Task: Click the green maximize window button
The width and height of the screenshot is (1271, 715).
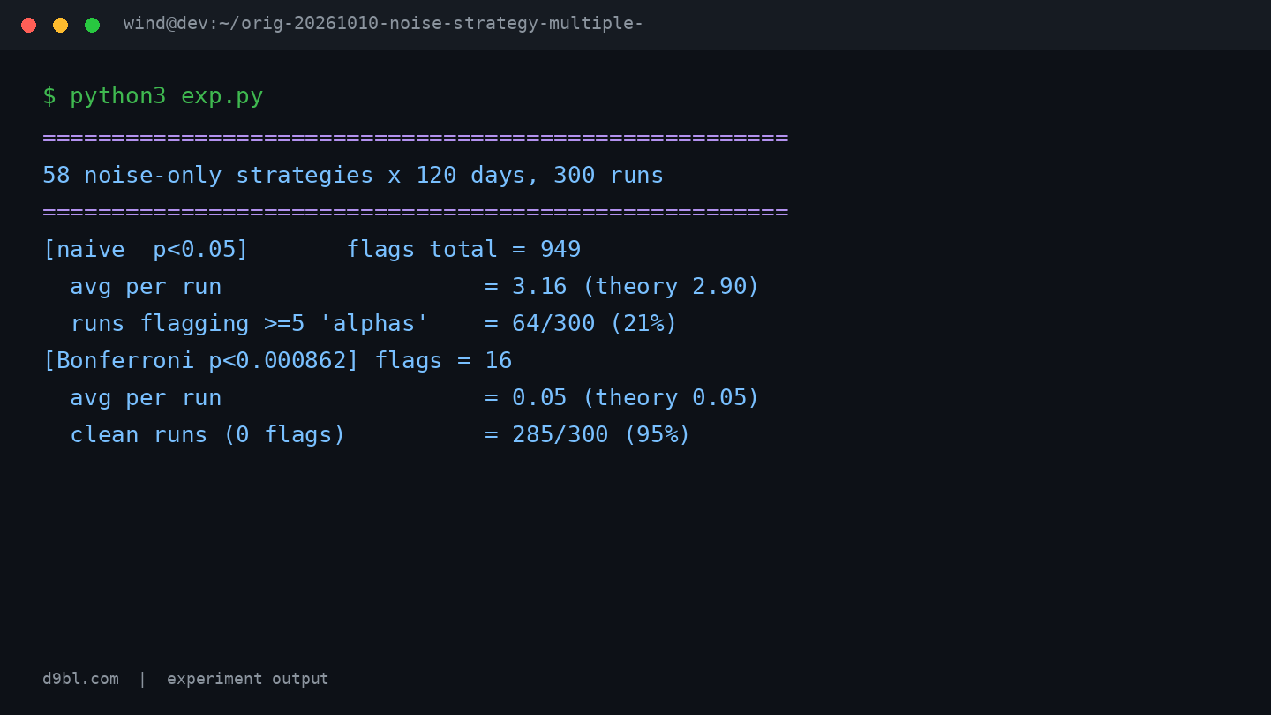Action: point(92,25)
